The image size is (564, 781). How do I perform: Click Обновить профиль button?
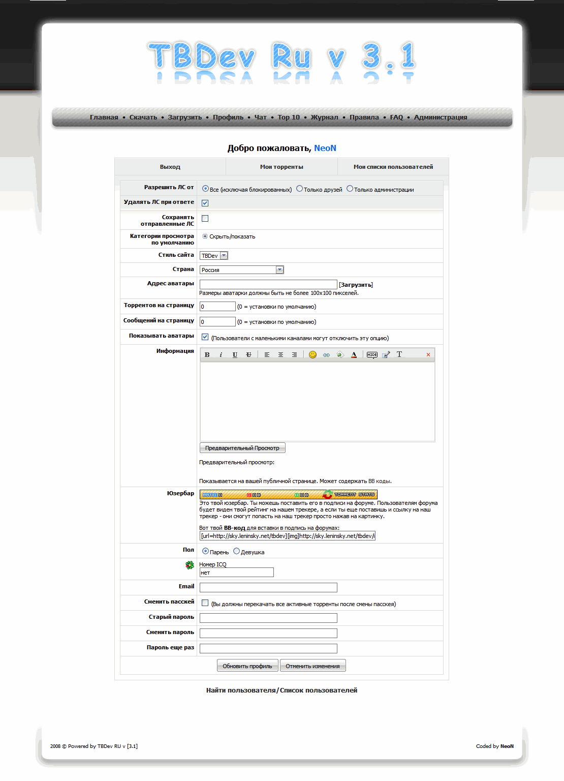[247, 666]
